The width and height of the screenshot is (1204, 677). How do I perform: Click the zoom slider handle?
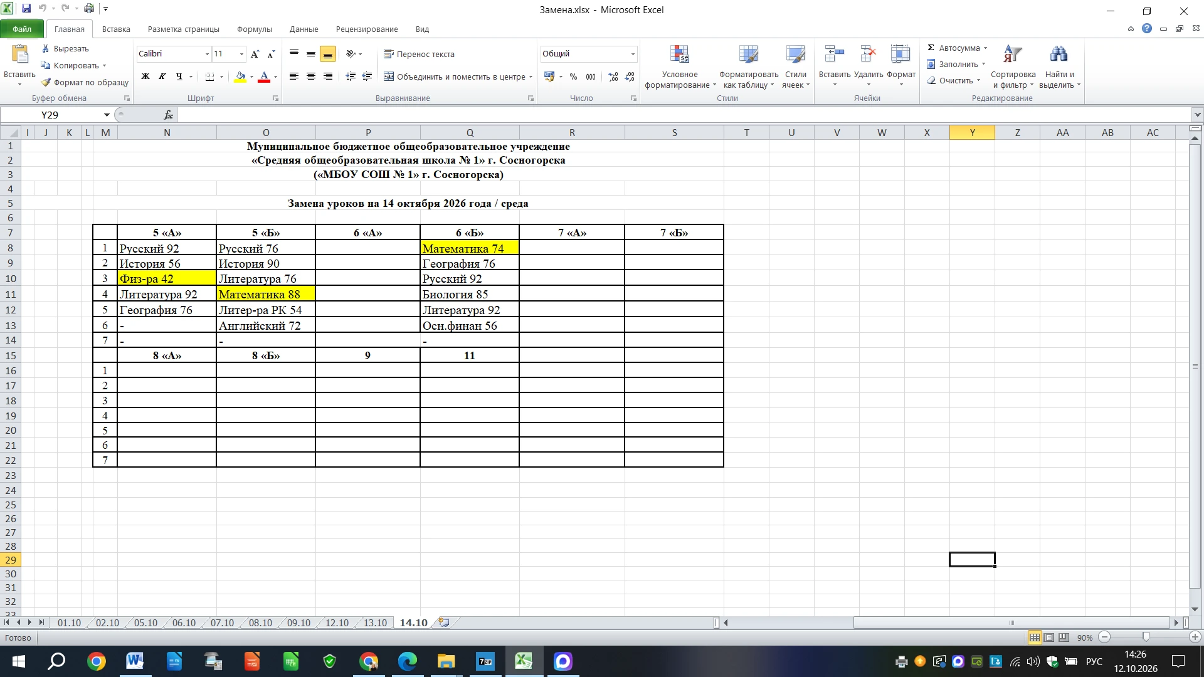coord(1146,637)
